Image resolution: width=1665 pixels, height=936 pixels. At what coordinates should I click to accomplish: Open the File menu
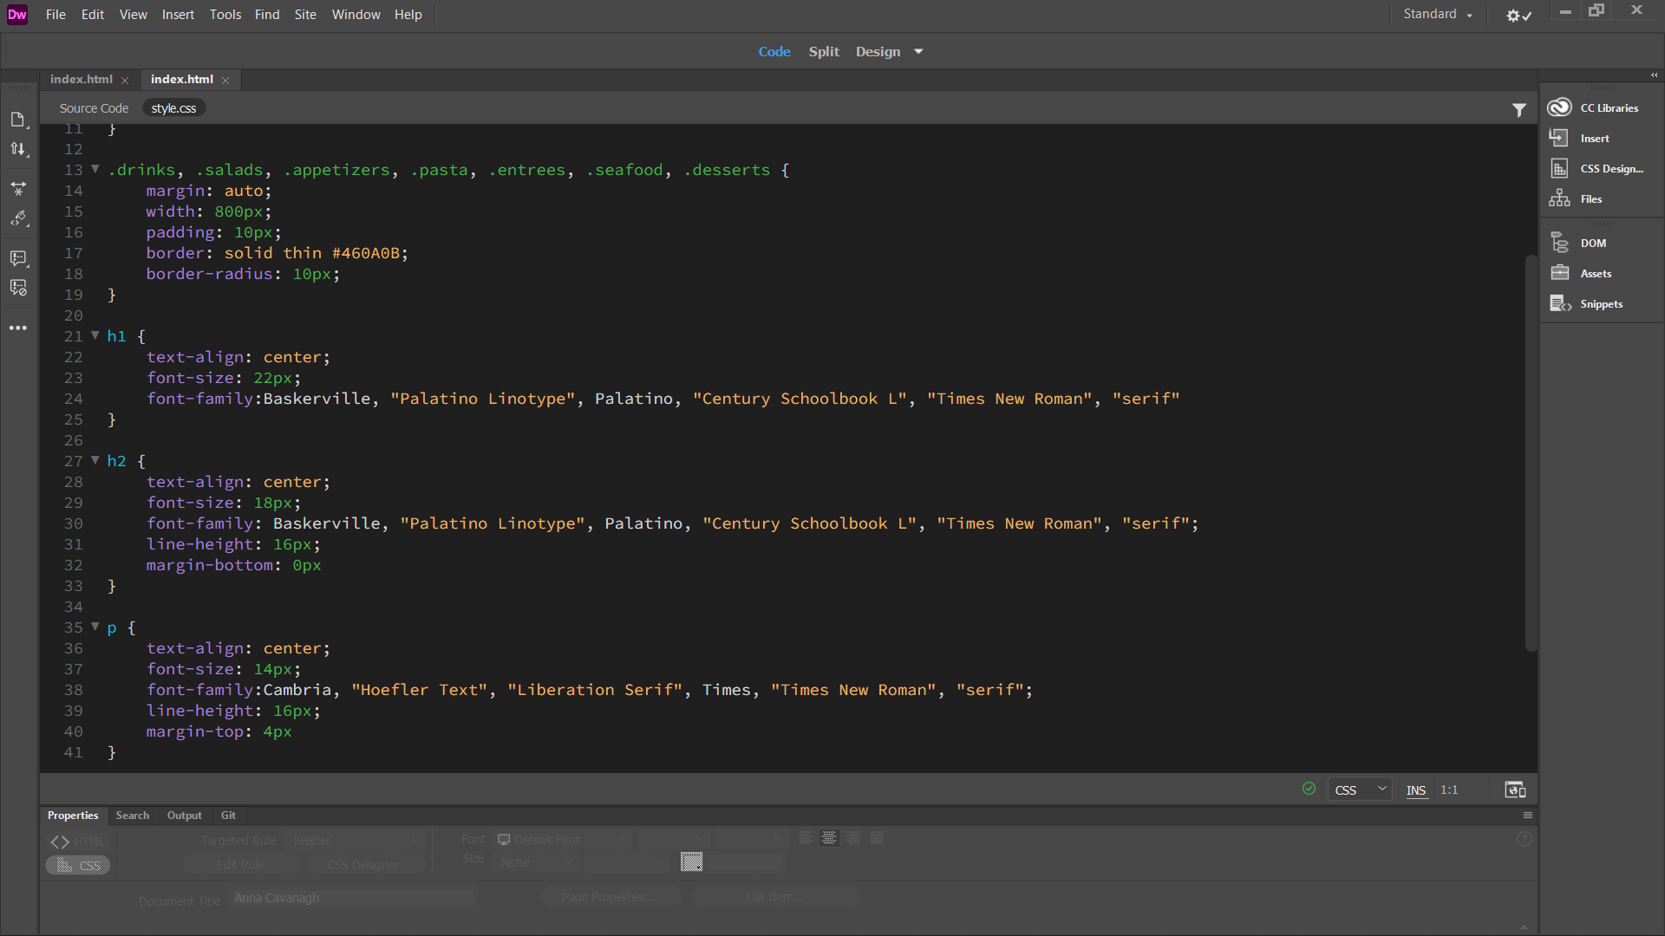pos(55,15)
